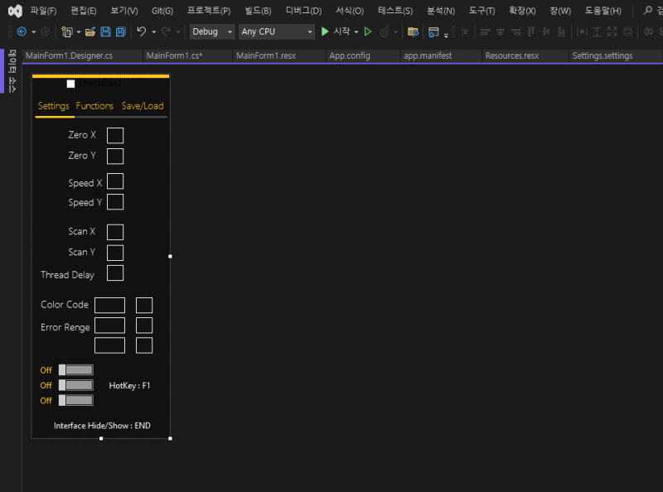Open the Debug configuration dropdown
The height and width of the screenshot is (492, 663).
coord(212,31)
